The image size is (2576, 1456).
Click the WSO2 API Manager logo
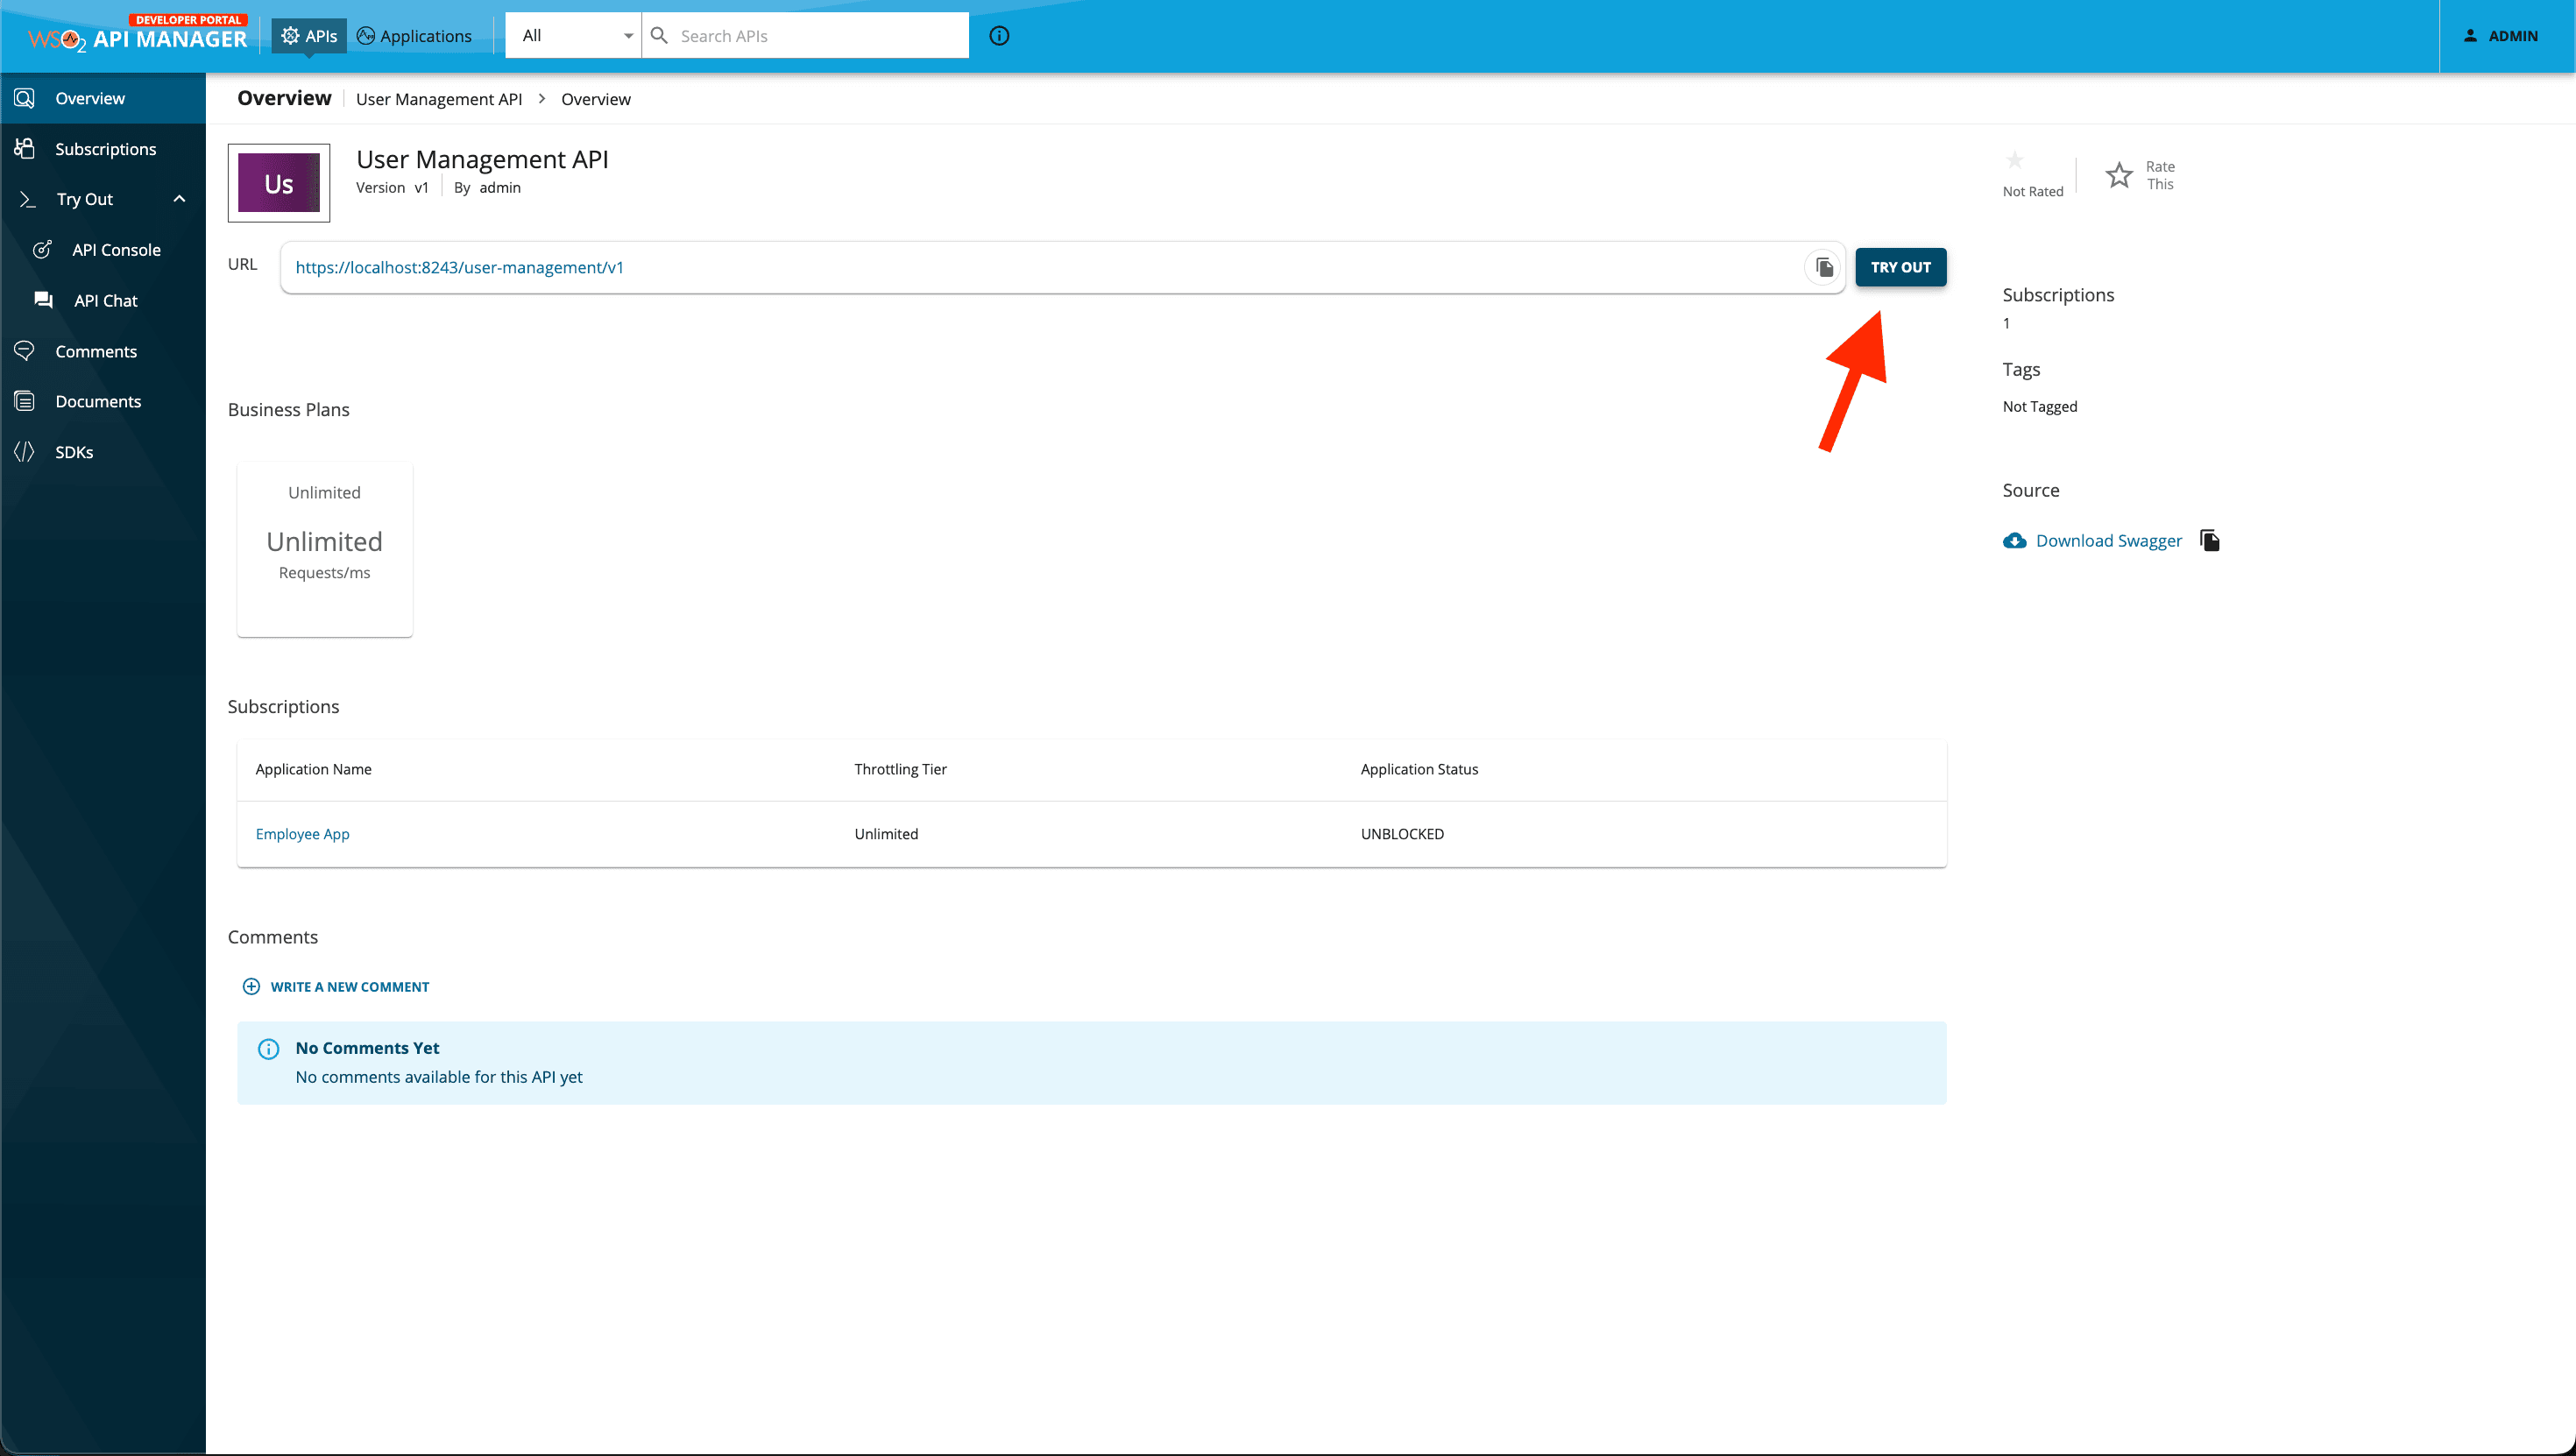coord(137,37)
